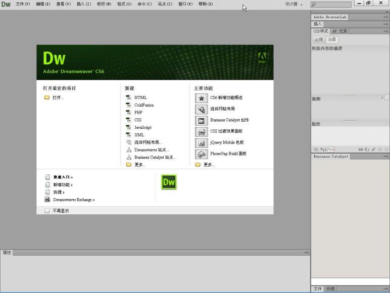Select the Business Catalyst panel tab
The height and width of the screenshot is (293, 390).
331,156
